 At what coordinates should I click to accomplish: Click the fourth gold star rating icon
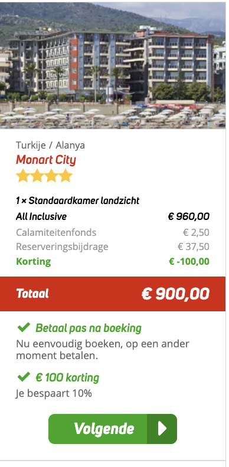click(x=66, y=176)
